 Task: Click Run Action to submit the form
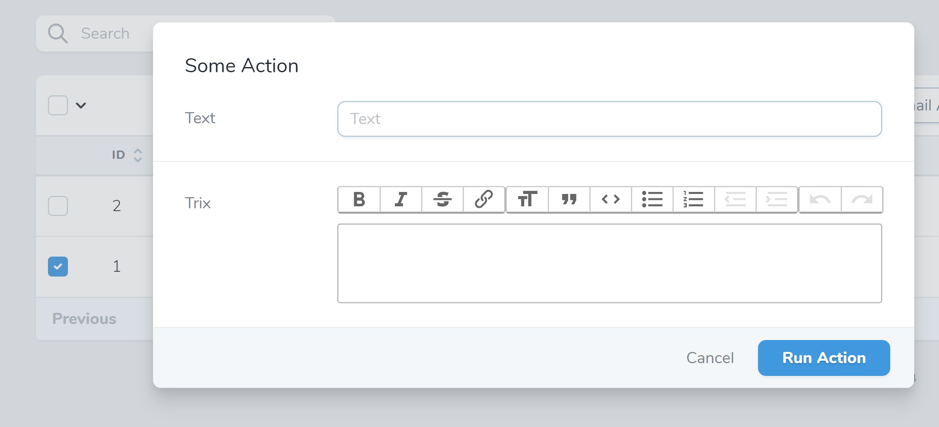tap(824, 358)
